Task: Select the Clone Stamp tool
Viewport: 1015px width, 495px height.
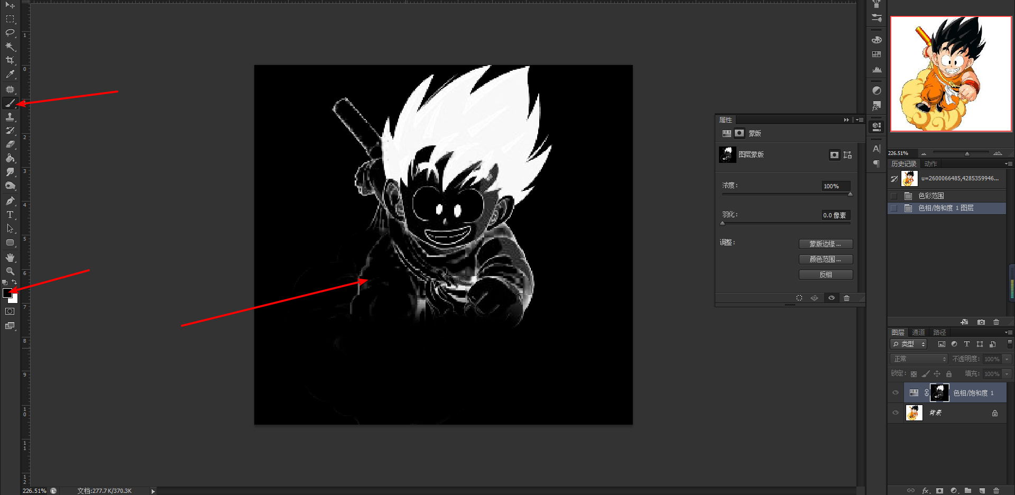Action: tap(10, 117)
